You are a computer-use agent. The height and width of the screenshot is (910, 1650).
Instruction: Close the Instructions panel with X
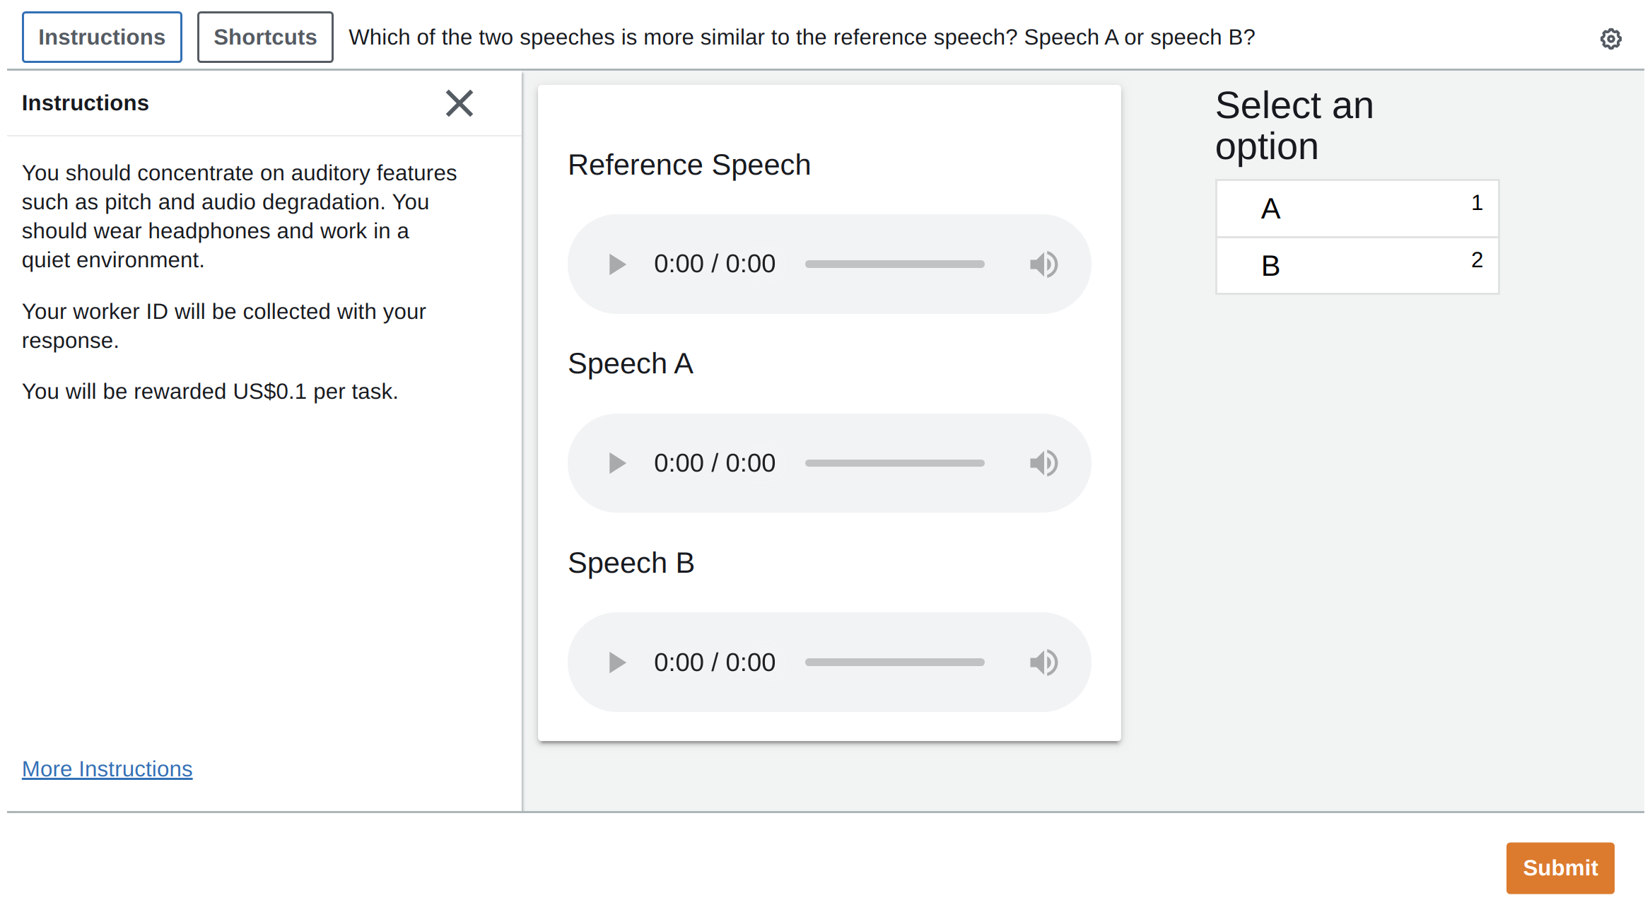pyautogui.click(x=459, y=103)
